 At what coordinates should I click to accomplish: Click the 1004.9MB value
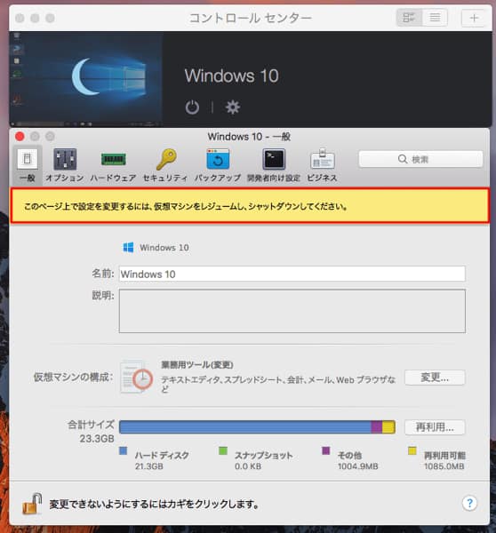click(x=357, y=466)
